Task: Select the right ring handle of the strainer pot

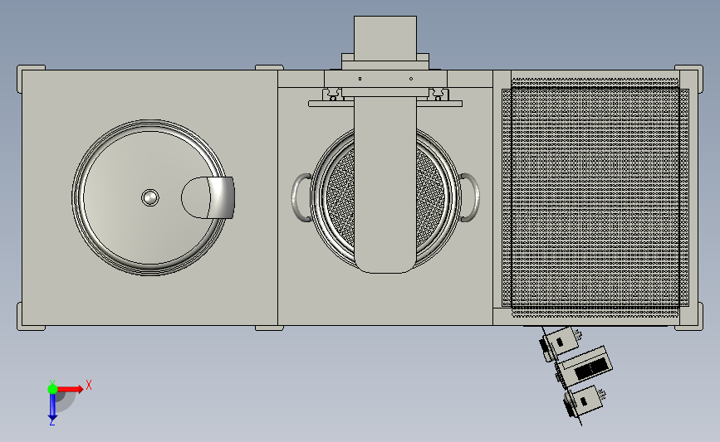Action: click(469, 197)
